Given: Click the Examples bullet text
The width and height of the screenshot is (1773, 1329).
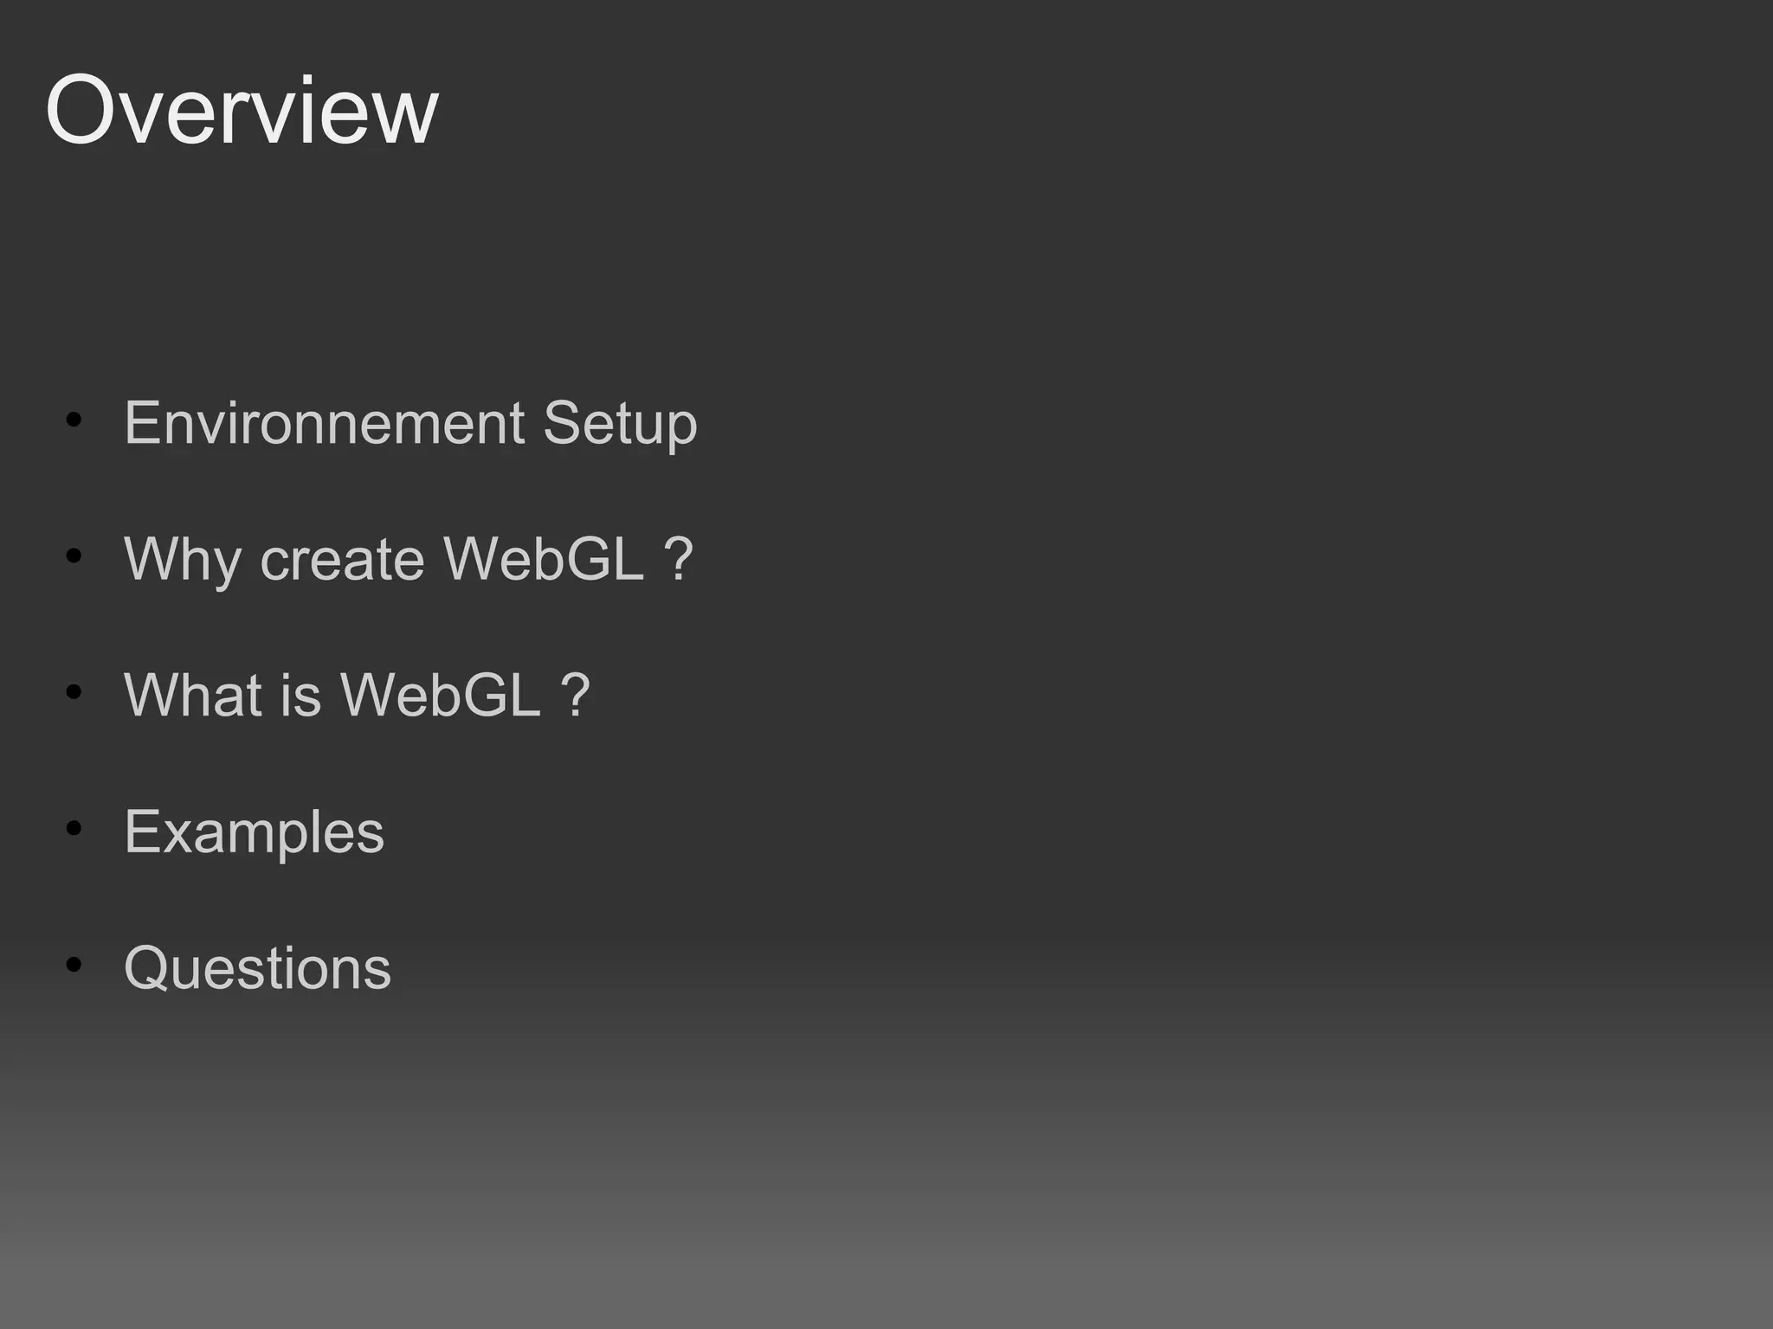Looking at the screenshot, I should point(254,832).
